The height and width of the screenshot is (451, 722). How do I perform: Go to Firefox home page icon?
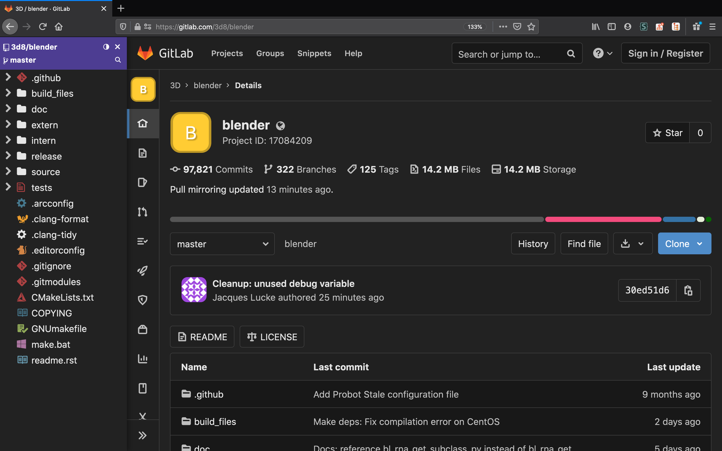point(59,26)
